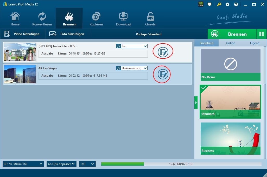The image size is (267, 177).
Task: Open the Cinavia removal module
Action: [x=150, y=19]
